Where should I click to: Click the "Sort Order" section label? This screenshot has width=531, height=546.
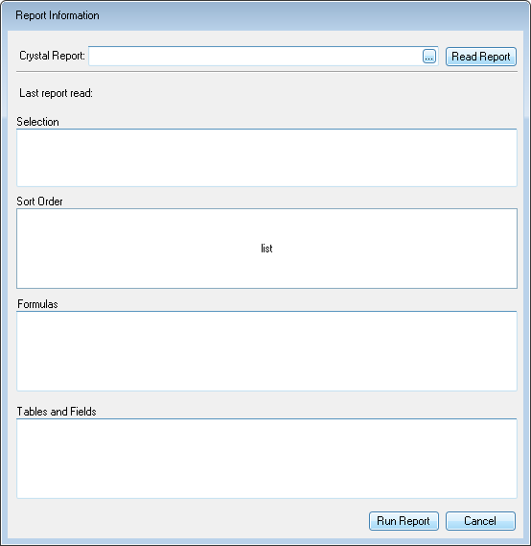coord(39,202)
